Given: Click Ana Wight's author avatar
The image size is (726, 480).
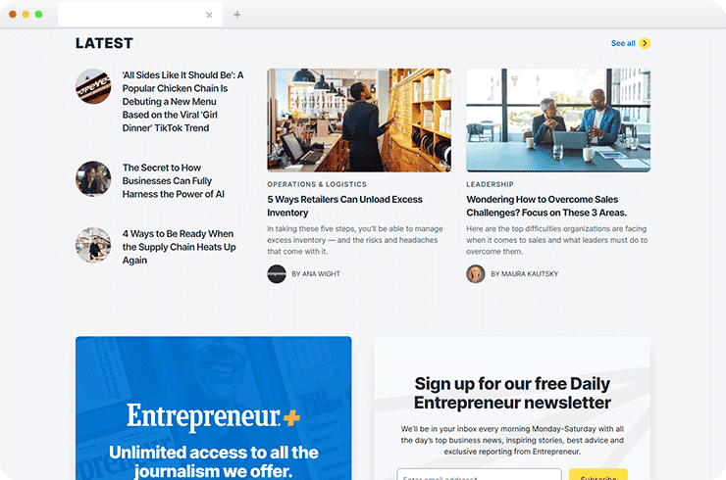Looking at the screenshot, I should point(277,273).
